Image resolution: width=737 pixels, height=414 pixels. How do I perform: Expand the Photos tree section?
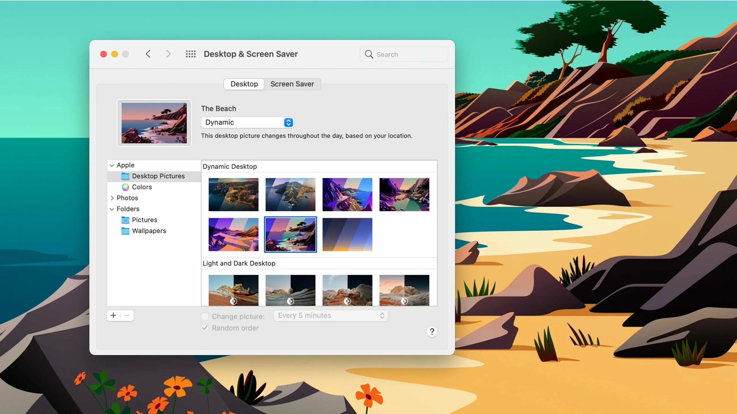tap(112, 198)
